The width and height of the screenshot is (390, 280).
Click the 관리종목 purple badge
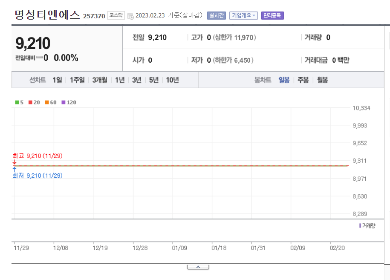(x=272, y=15)
